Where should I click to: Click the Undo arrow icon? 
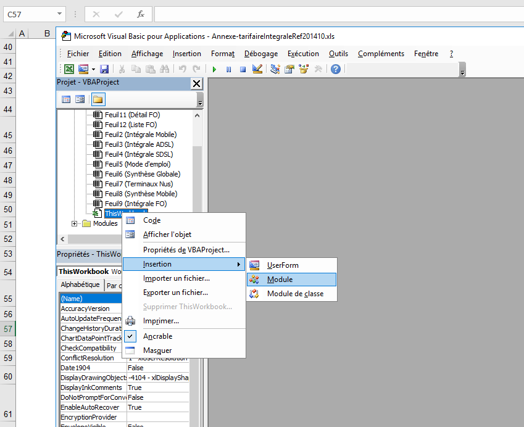click(183, 69)
